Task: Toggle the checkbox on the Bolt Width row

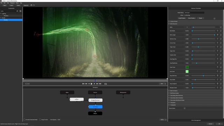Action: click(x=221, y=31)
